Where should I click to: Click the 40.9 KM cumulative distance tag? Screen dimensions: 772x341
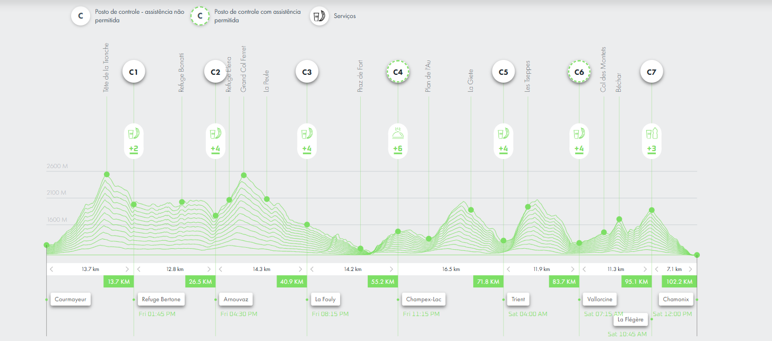(x=291, y=281)
